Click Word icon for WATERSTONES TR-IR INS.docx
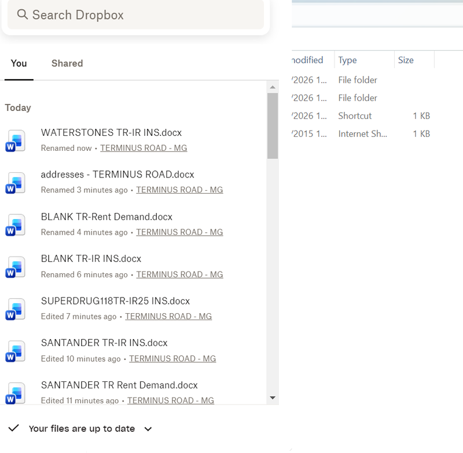This screenshot has height=453, width=463. [16, 140]
